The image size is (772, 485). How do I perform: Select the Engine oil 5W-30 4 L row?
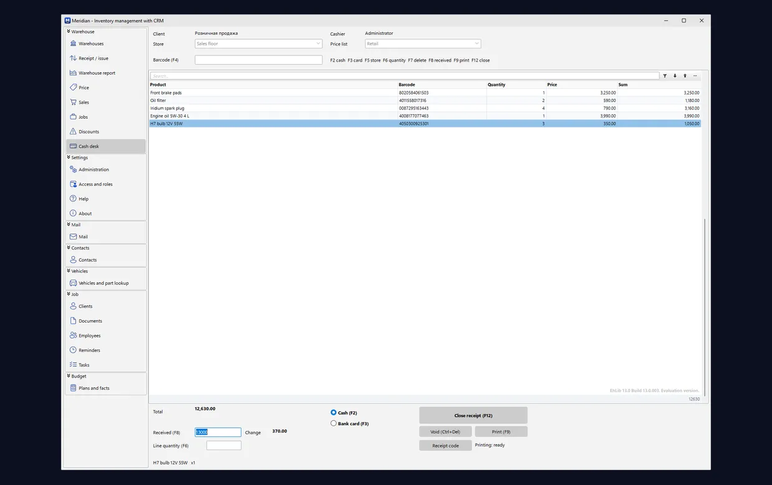click(x=425, y=116)
